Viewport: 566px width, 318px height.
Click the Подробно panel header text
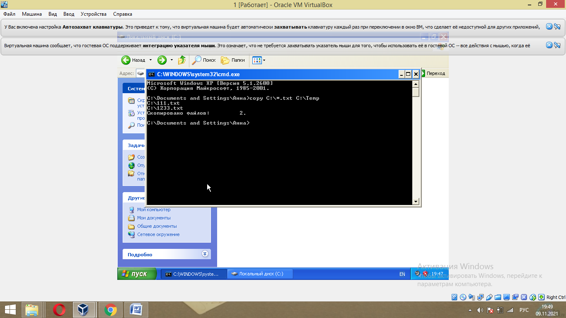point(140,255)
